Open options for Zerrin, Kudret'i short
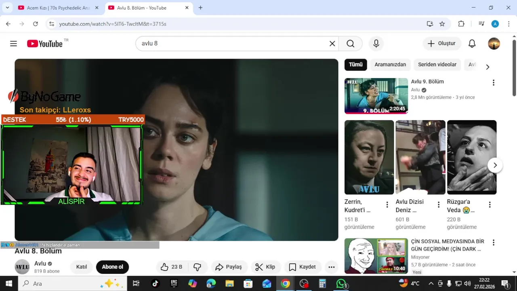Image resolution: width=517 pixels, height=291 pixels. (387, 205)
